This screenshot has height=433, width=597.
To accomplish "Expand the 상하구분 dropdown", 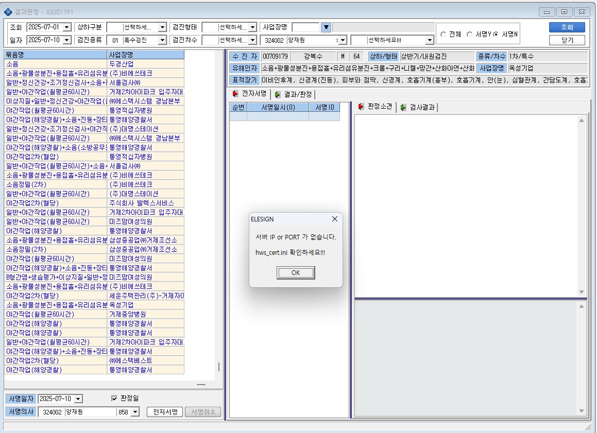I will 162,27.
